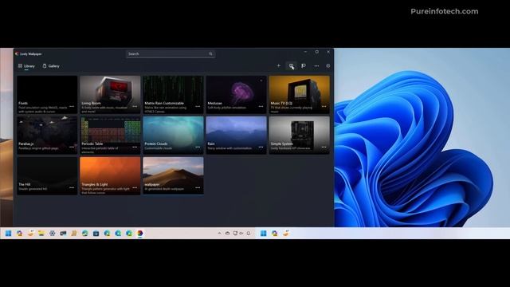Open Microsoft Store icon in taskbar
The image size is (510, 287).
[96, 234]
